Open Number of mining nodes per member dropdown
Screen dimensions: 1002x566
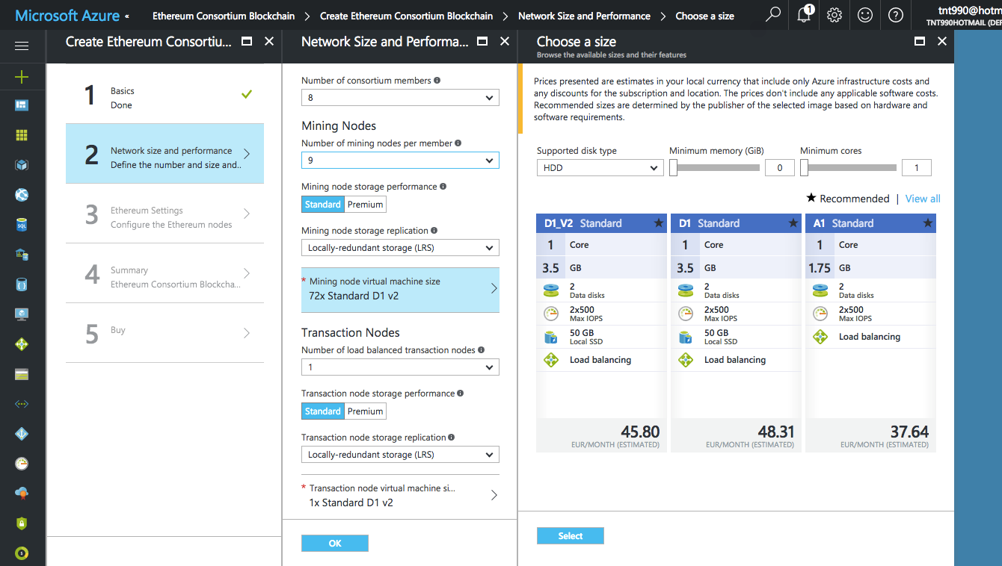click(400, 160)
